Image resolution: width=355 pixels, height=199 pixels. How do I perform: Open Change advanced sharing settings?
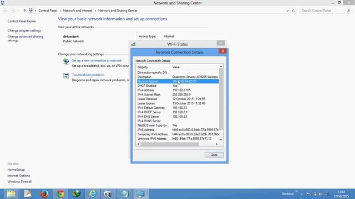click(26, 38)
